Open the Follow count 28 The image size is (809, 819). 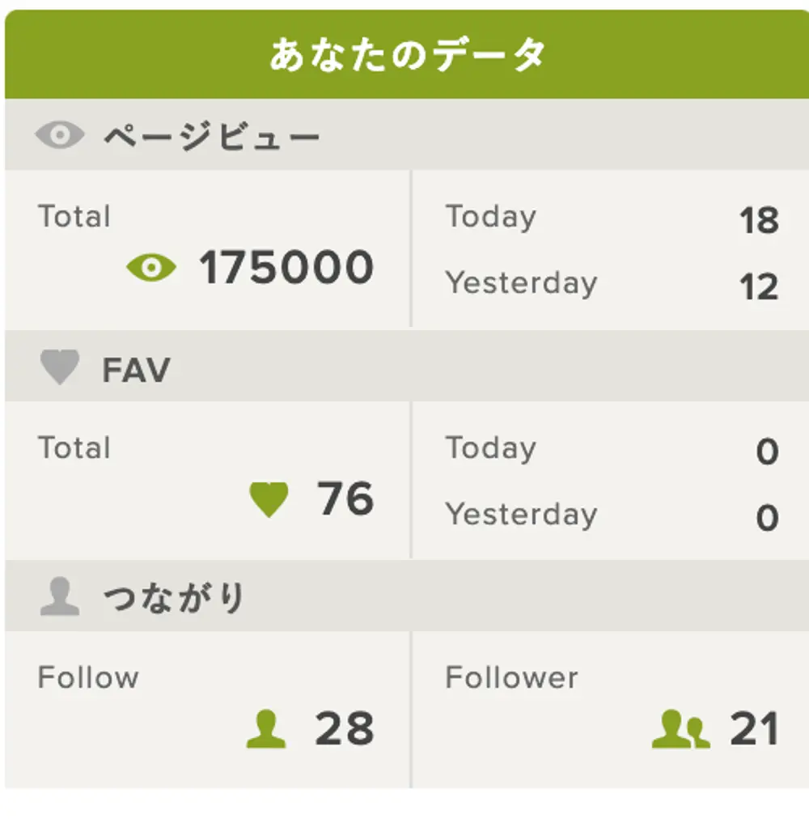coord(345,729)
